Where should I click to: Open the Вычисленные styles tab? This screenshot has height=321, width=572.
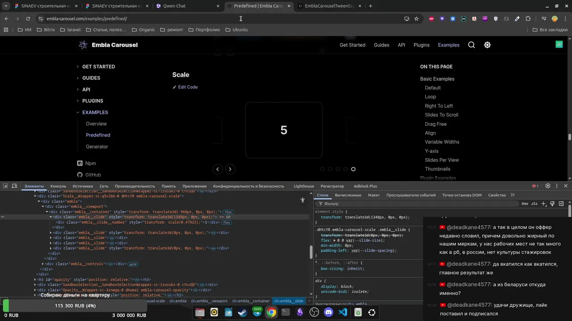[x=348, y=195]
